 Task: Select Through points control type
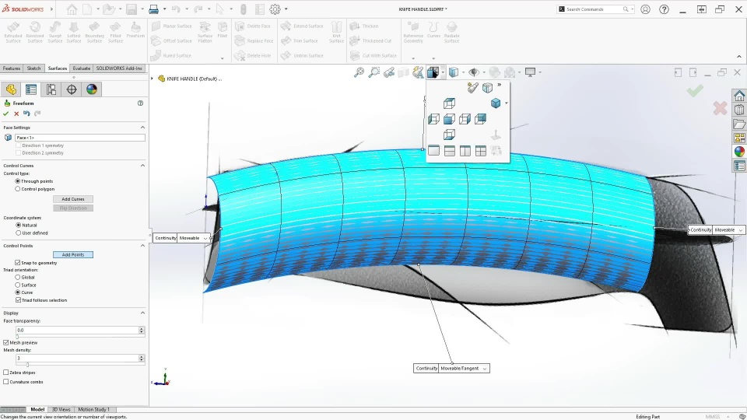[18, 181]
